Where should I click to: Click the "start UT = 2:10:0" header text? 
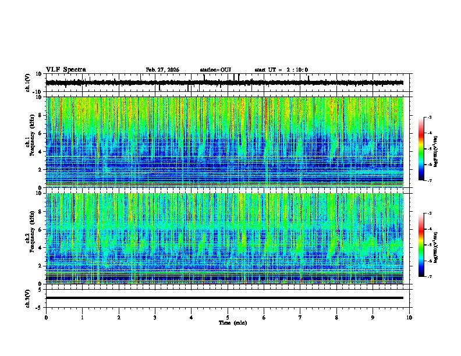(281, 70)
